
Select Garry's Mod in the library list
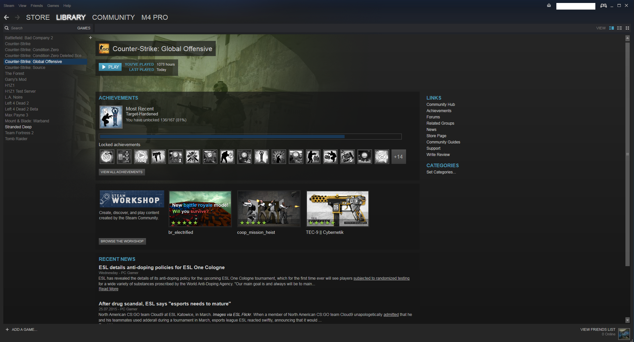(x=45, y=79)
